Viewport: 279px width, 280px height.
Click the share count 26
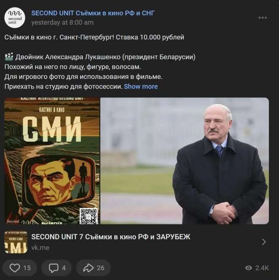pyautogui.click(x=100, y=268)
